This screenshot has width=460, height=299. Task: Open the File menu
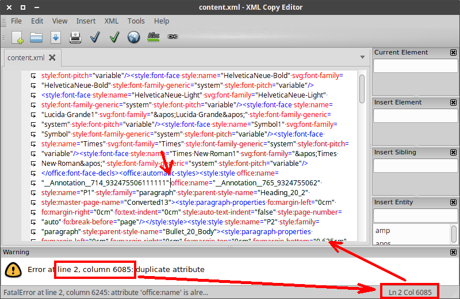point(16,21)
